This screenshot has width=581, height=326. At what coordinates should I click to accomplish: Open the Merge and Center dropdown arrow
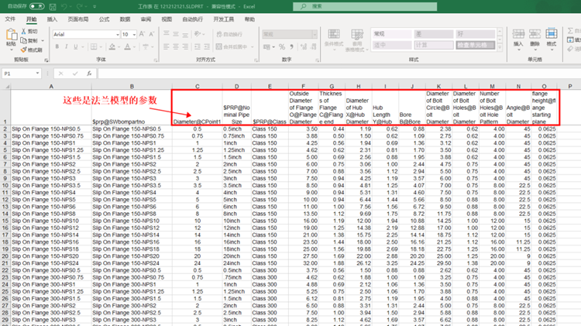pyautogui.click(x=253, y=47)
